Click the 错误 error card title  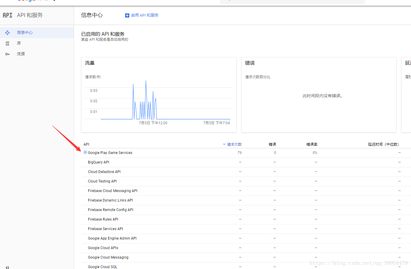250,63
